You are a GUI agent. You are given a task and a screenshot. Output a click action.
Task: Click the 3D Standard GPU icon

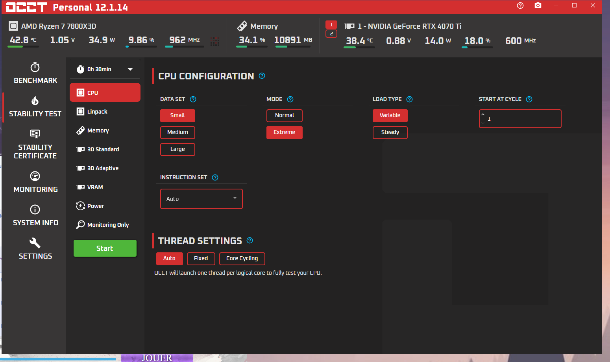point(80,149)
